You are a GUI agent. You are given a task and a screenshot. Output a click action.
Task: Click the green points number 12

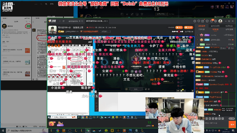point(150,123)
